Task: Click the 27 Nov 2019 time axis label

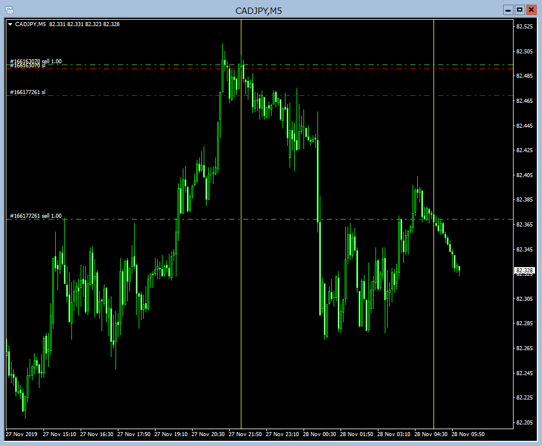Action: [21, 434]
